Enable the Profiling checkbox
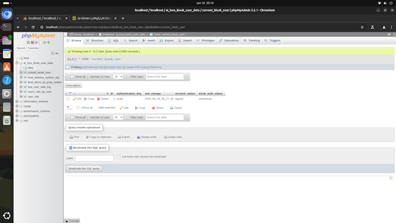 click(67, 67)
